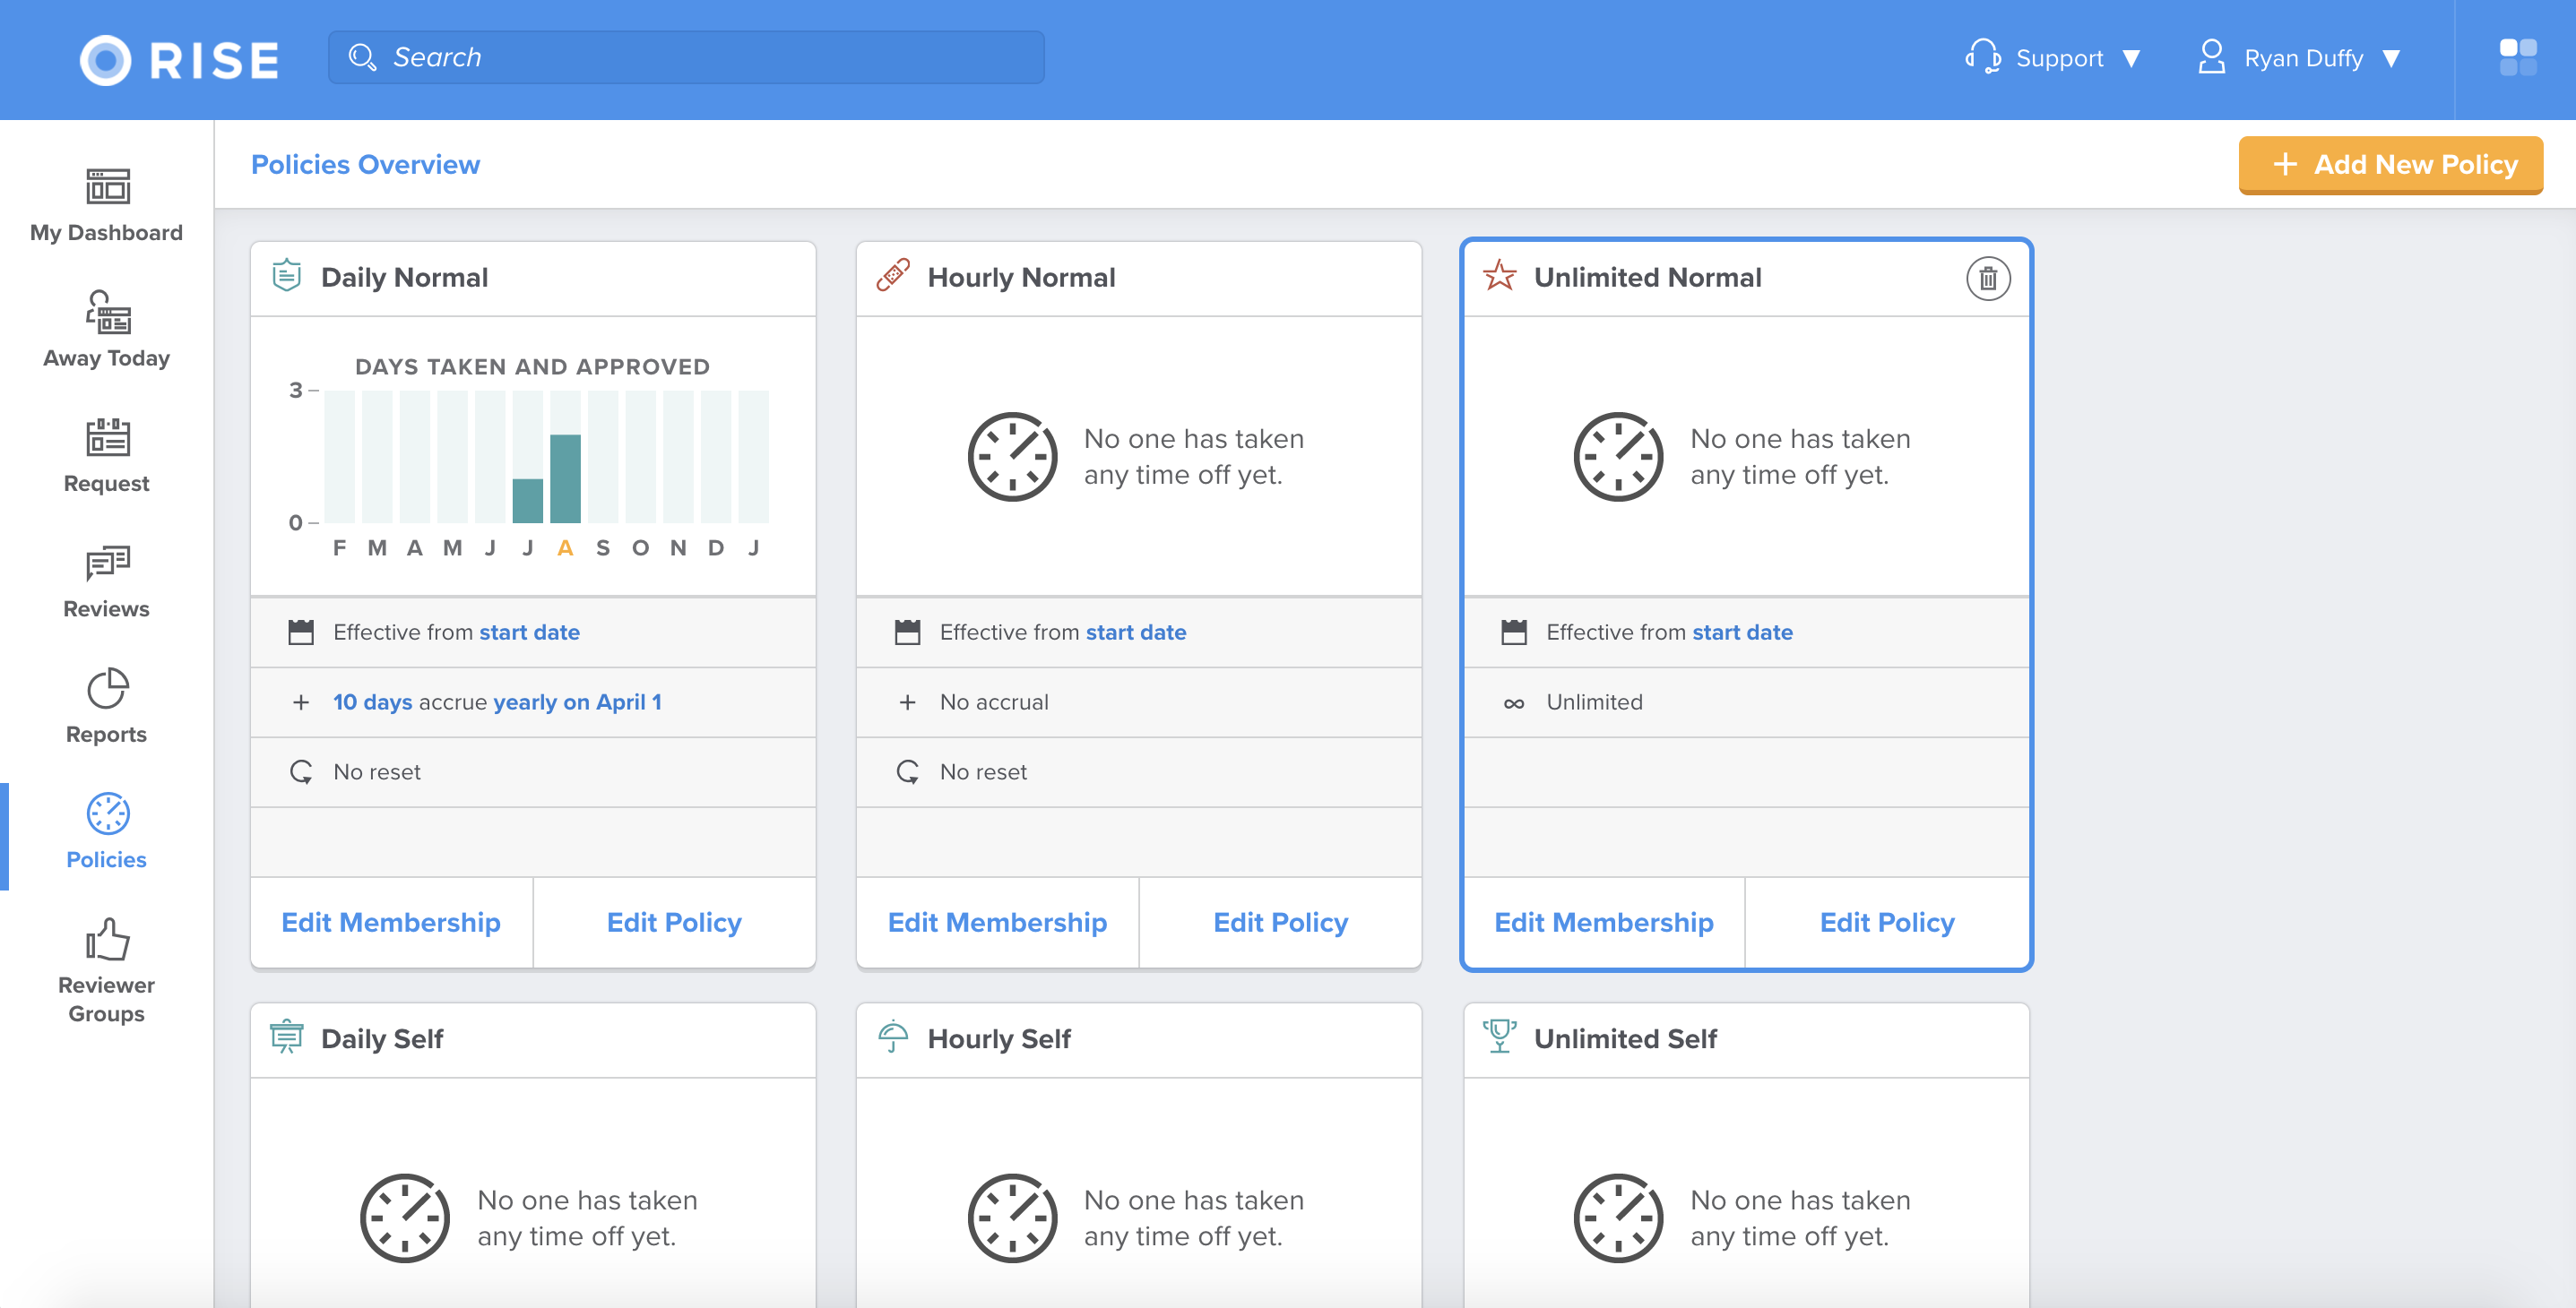Image resolution: width=2576 pixels, height=1308 pixels.
Task: Expand the Ryan Duffy user menu
Action: coord(2300,58)
